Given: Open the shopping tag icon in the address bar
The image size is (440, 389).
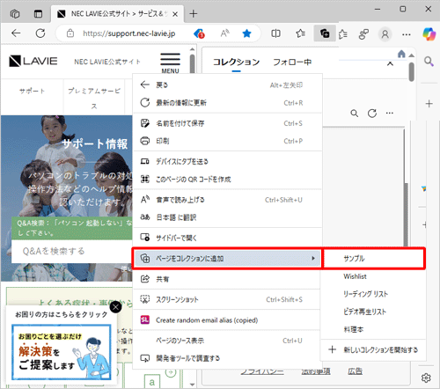Looking at the screenshot, I should 199,33.
